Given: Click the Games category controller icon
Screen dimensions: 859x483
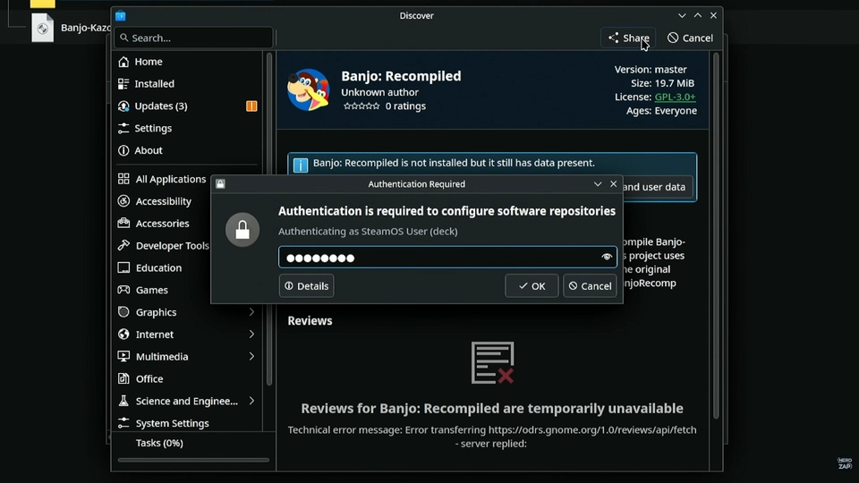Looking at the screenshot, I should [x=123, y=290].
